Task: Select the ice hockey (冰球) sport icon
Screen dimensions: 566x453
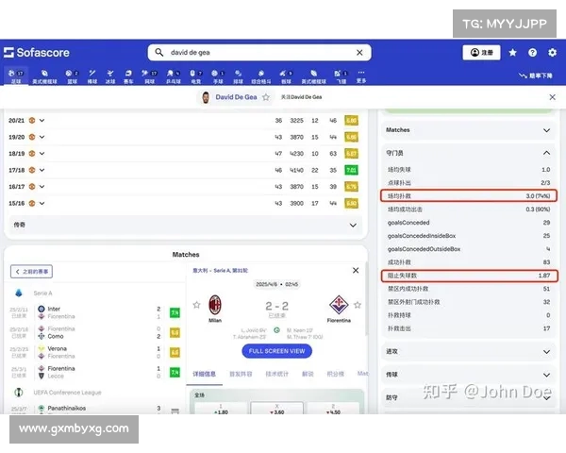Action: point(110,76)
